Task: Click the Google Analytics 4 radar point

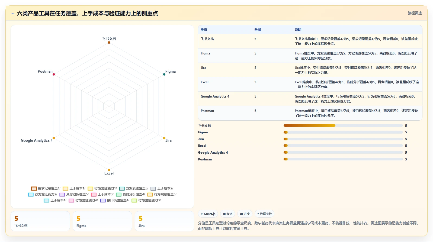Action: 54,138
